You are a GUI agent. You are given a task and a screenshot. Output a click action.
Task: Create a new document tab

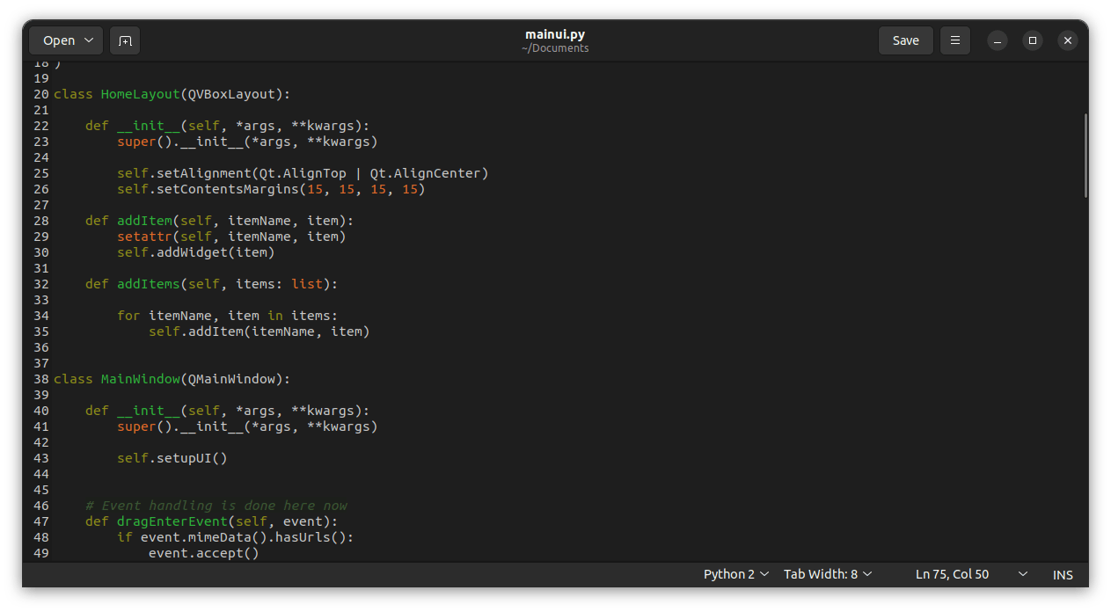point(125,40)
